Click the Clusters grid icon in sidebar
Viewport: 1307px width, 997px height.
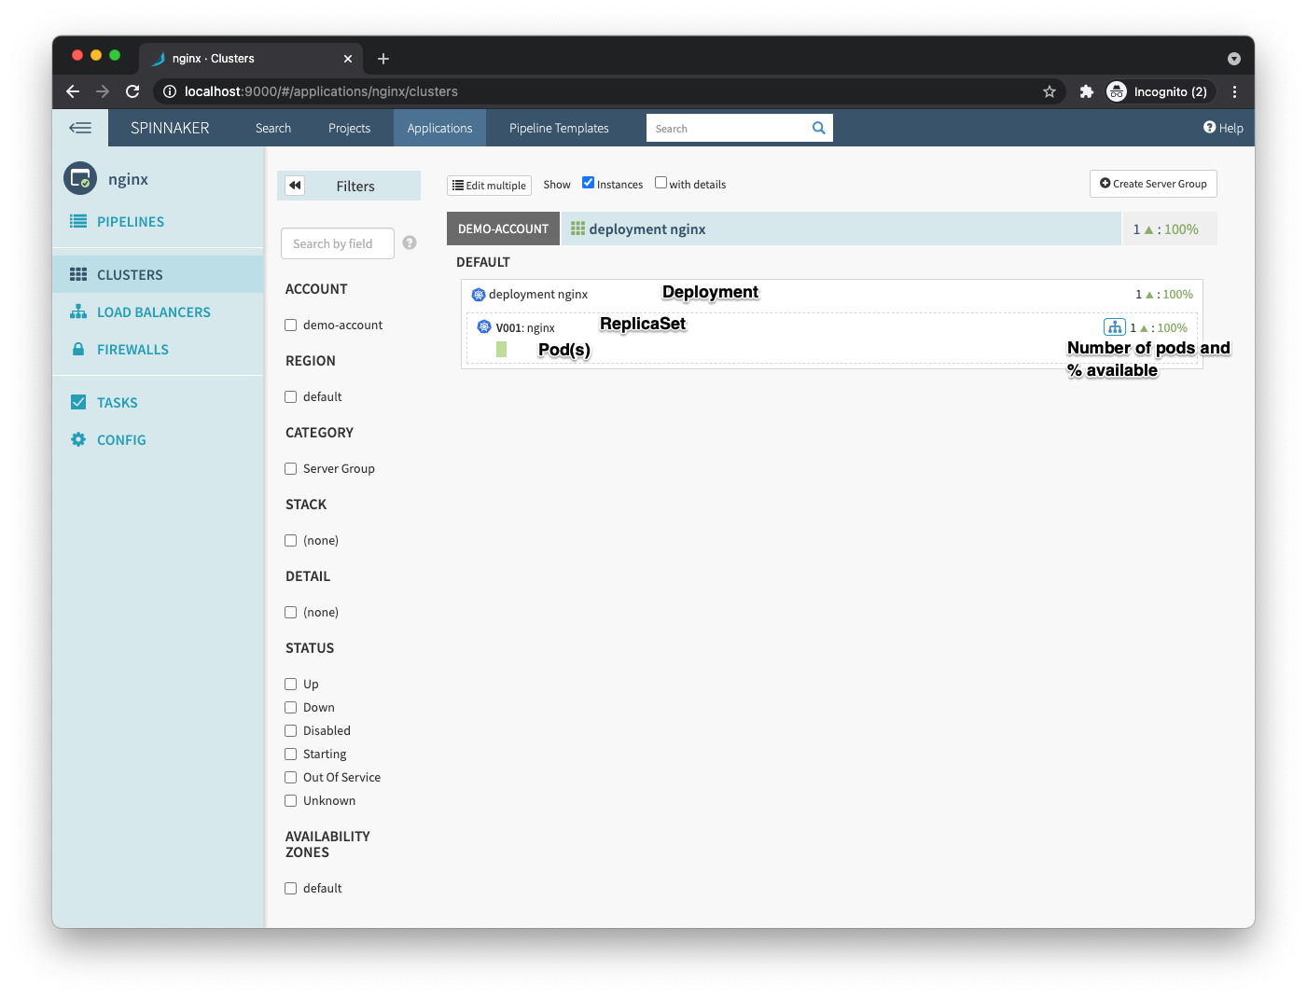point(78,274)
